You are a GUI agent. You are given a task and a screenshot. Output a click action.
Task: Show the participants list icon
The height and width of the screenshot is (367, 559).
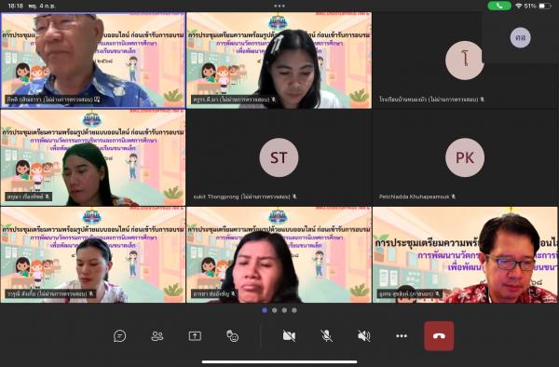[157, 336]
